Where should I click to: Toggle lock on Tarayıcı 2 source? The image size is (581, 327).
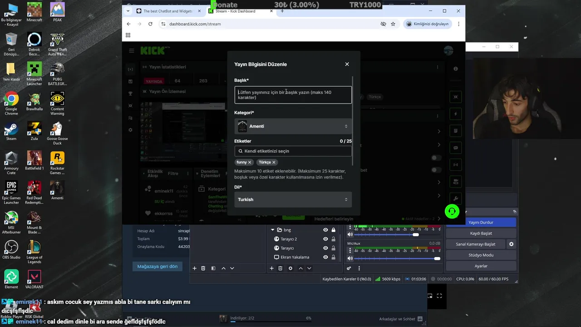(334, 239)
